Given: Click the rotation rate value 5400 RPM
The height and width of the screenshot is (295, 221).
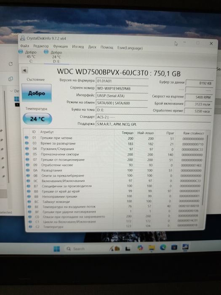Looking at the screenshot, I should [199, 97].
